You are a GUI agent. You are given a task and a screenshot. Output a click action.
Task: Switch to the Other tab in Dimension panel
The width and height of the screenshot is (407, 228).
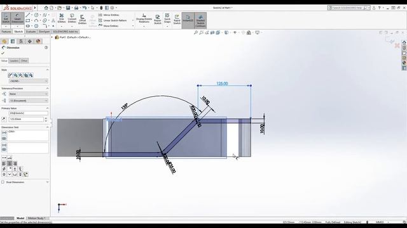(24, 61)
